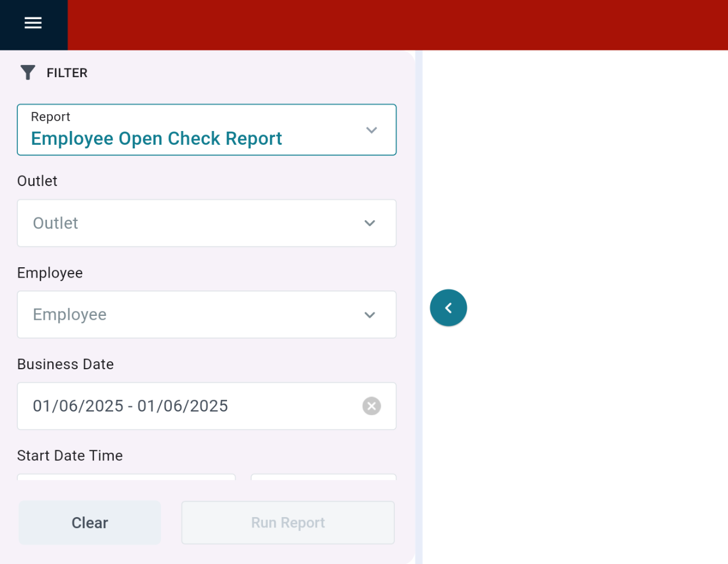Click the chevron arrow in the Employee field
Screen dimensions: 728x564
tap(370, 315)
